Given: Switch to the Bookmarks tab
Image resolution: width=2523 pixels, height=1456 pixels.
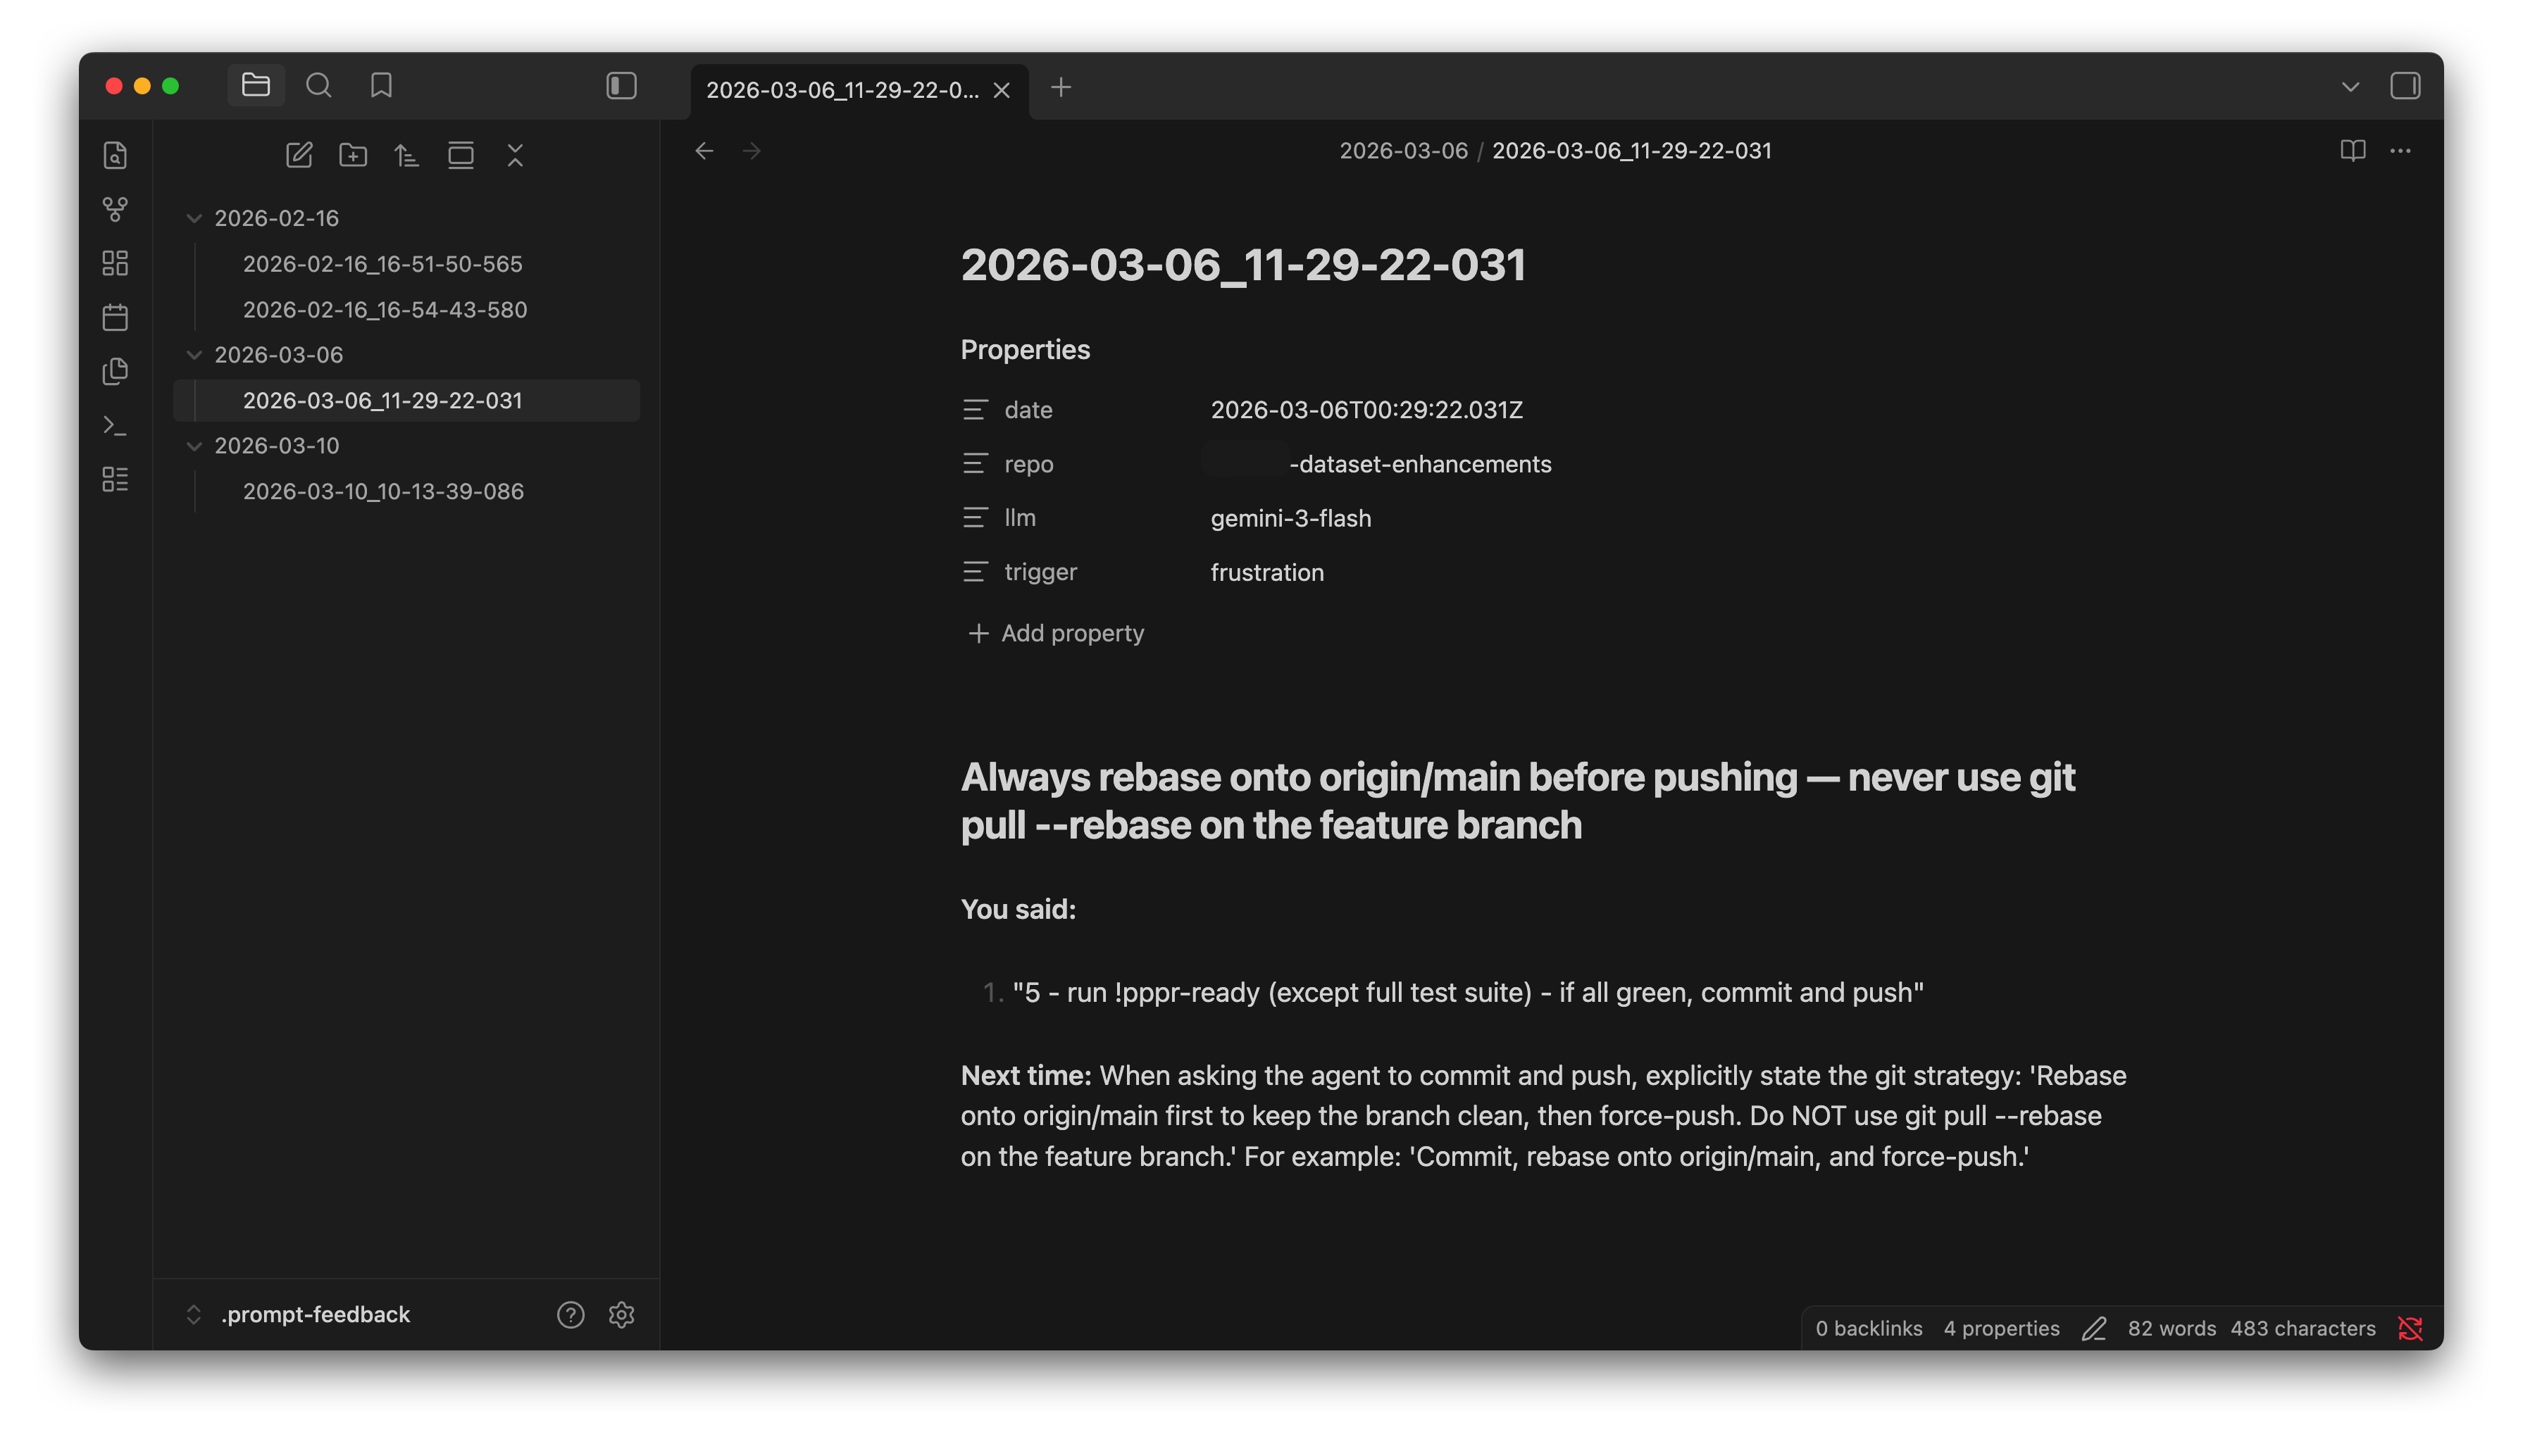Looking at the screenshot, I should 381,86.
